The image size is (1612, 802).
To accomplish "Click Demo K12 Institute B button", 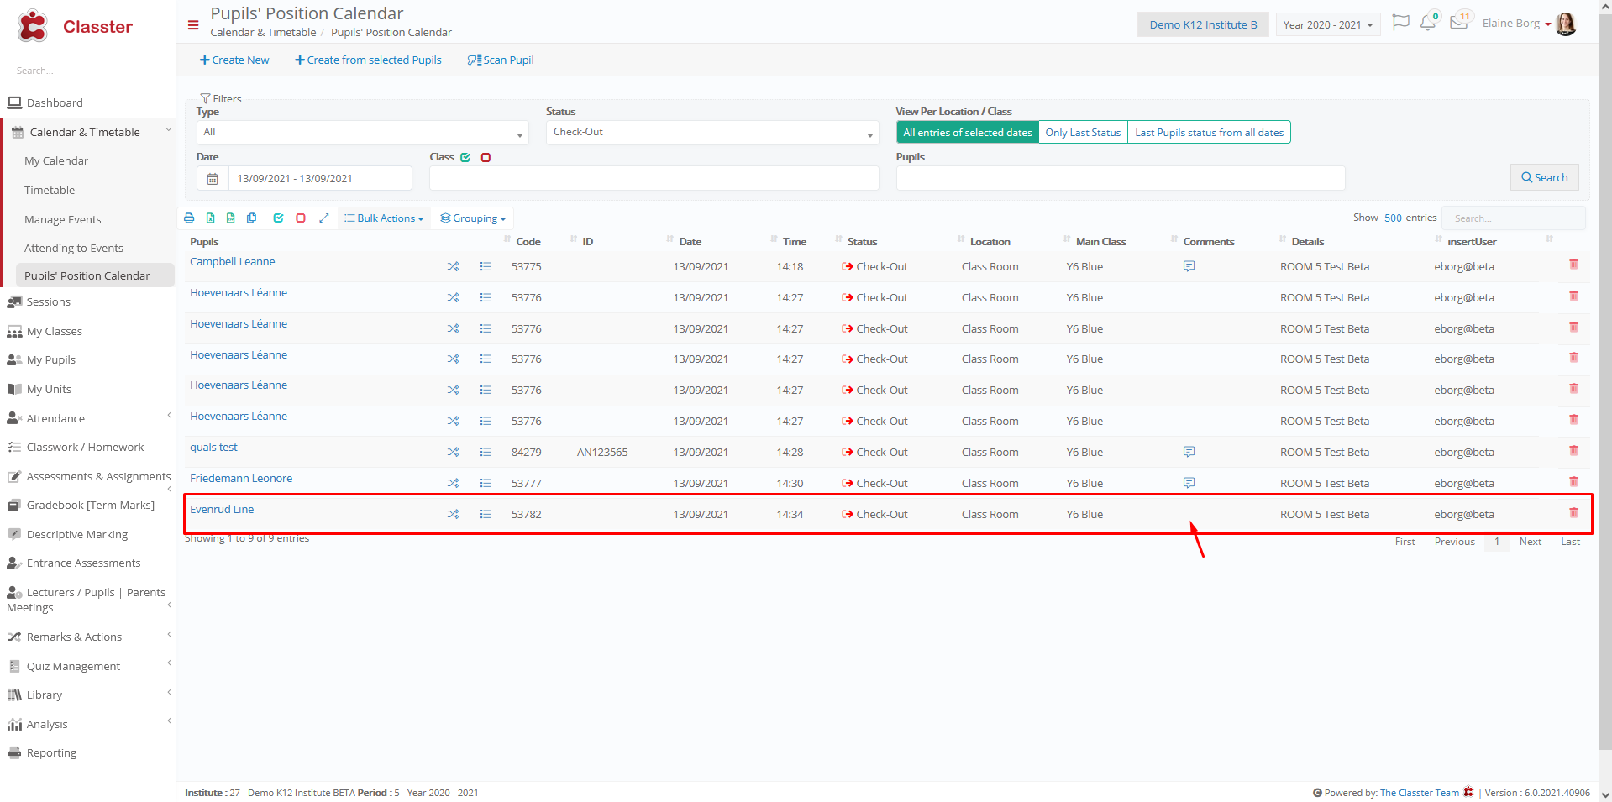I will [x=1203, y=25].
